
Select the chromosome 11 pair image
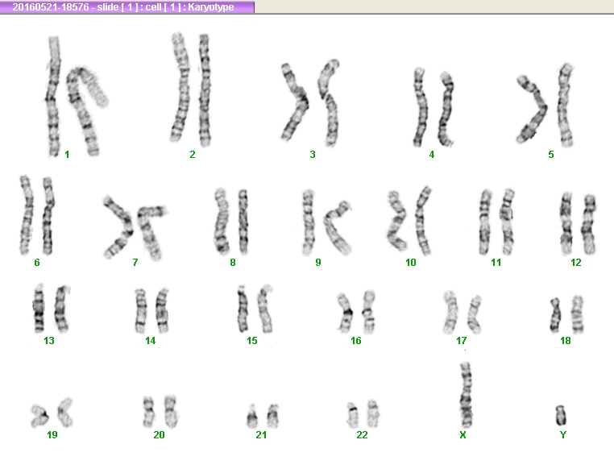(x=497, y=222)
